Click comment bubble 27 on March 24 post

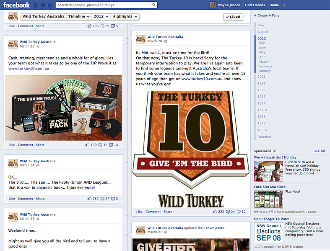[x=102, y=199]
